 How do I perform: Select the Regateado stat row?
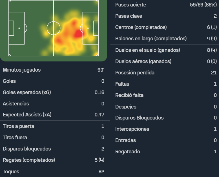[165, 152]
